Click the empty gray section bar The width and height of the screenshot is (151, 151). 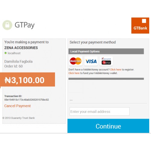tap(106, 79)
